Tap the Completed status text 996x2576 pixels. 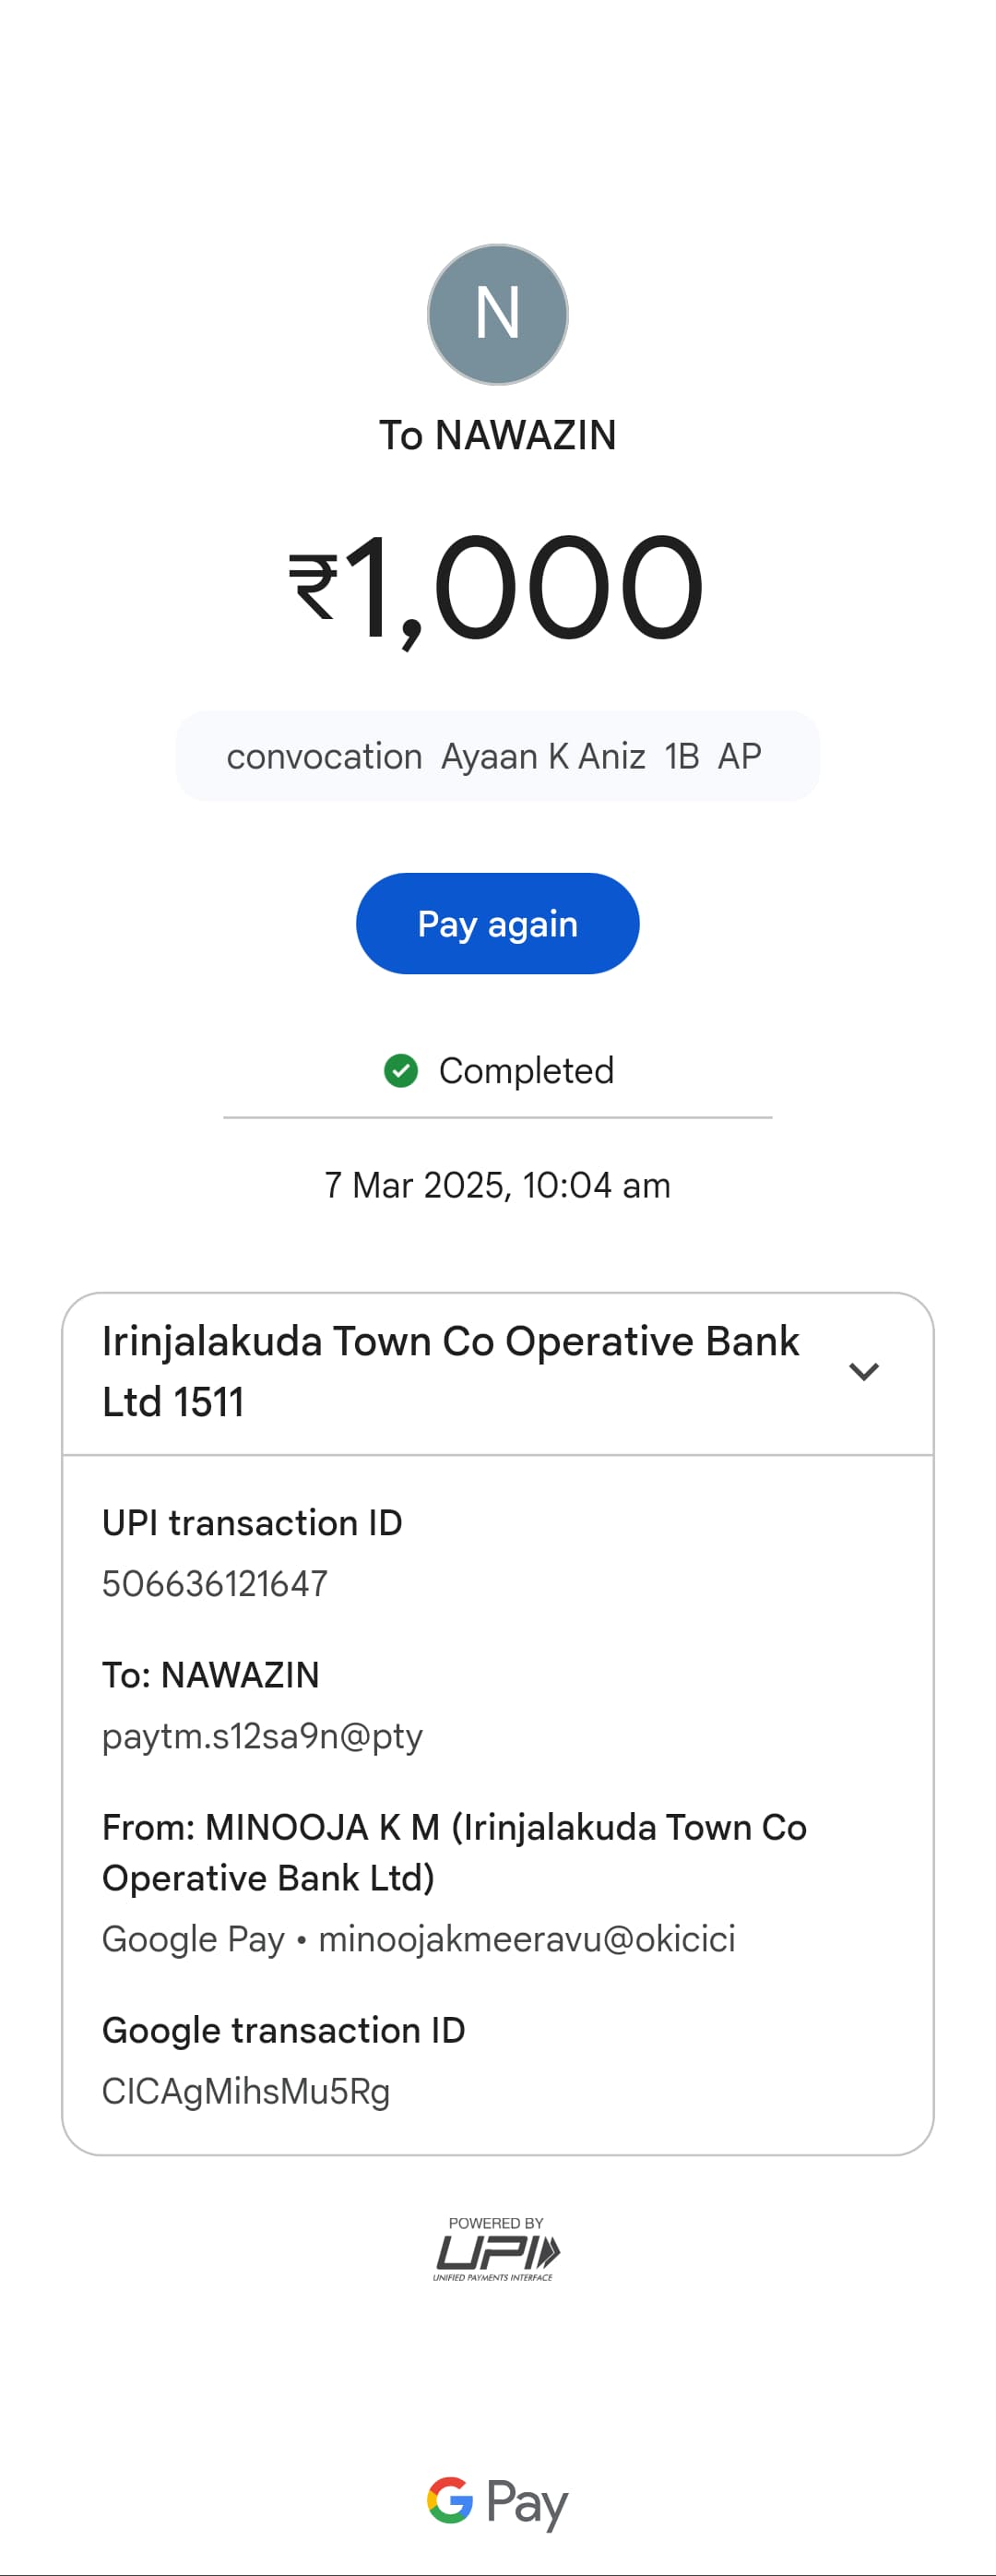pos(526,1070)
